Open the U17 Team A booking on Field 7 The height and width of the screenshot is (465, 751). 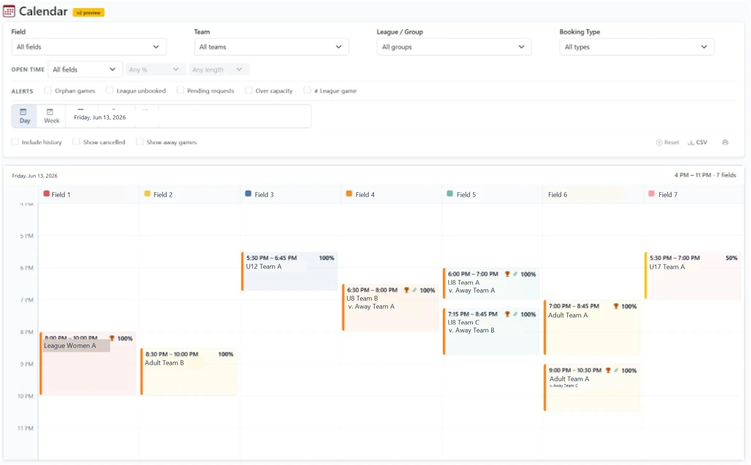tap(693, 275)
